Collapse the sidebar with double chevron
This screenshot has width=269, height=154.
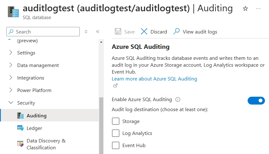(98, 32)
